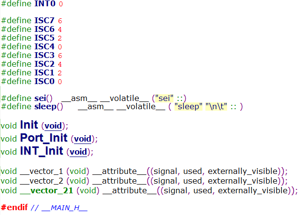
Task: Click the signal keyword on the __vector_2 line
Action: (165, 182)
